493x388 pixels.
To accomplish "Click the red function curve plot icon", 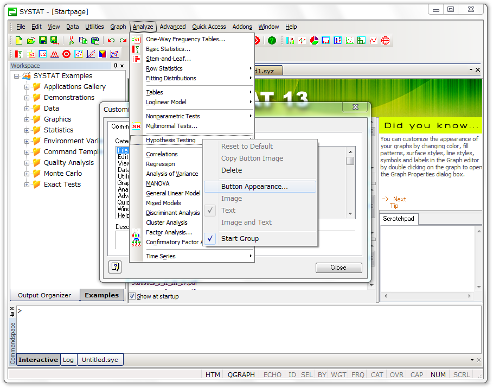I will pos(373,40).
